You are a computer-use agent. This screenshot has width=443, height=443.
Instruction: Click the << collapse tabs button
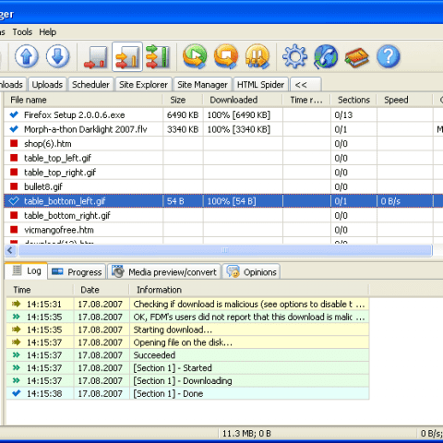click(305, 84)
